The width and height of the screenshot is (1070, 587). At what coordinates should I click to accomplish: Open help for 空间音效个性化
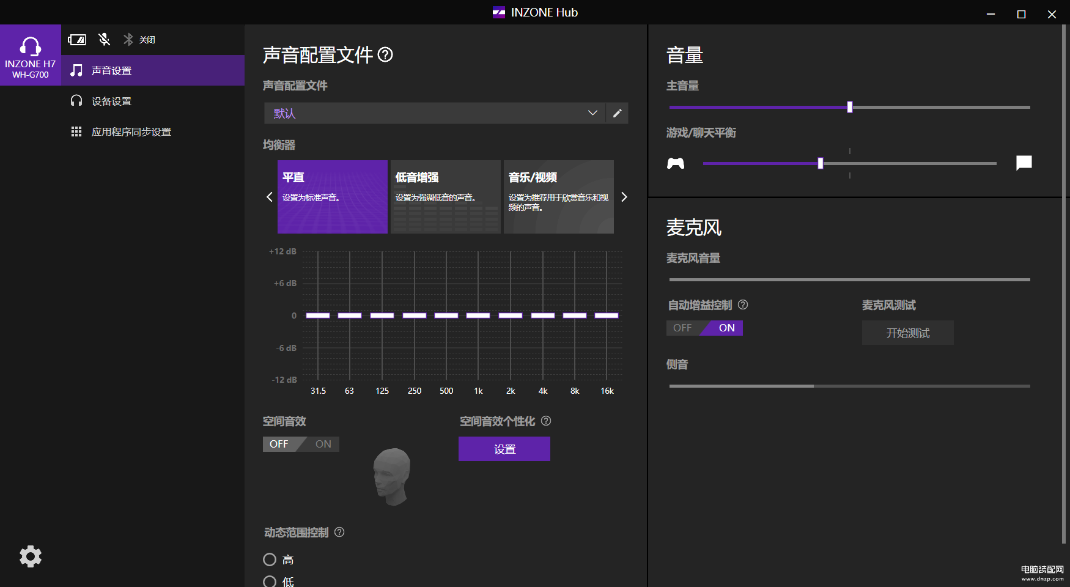[546, 421]
